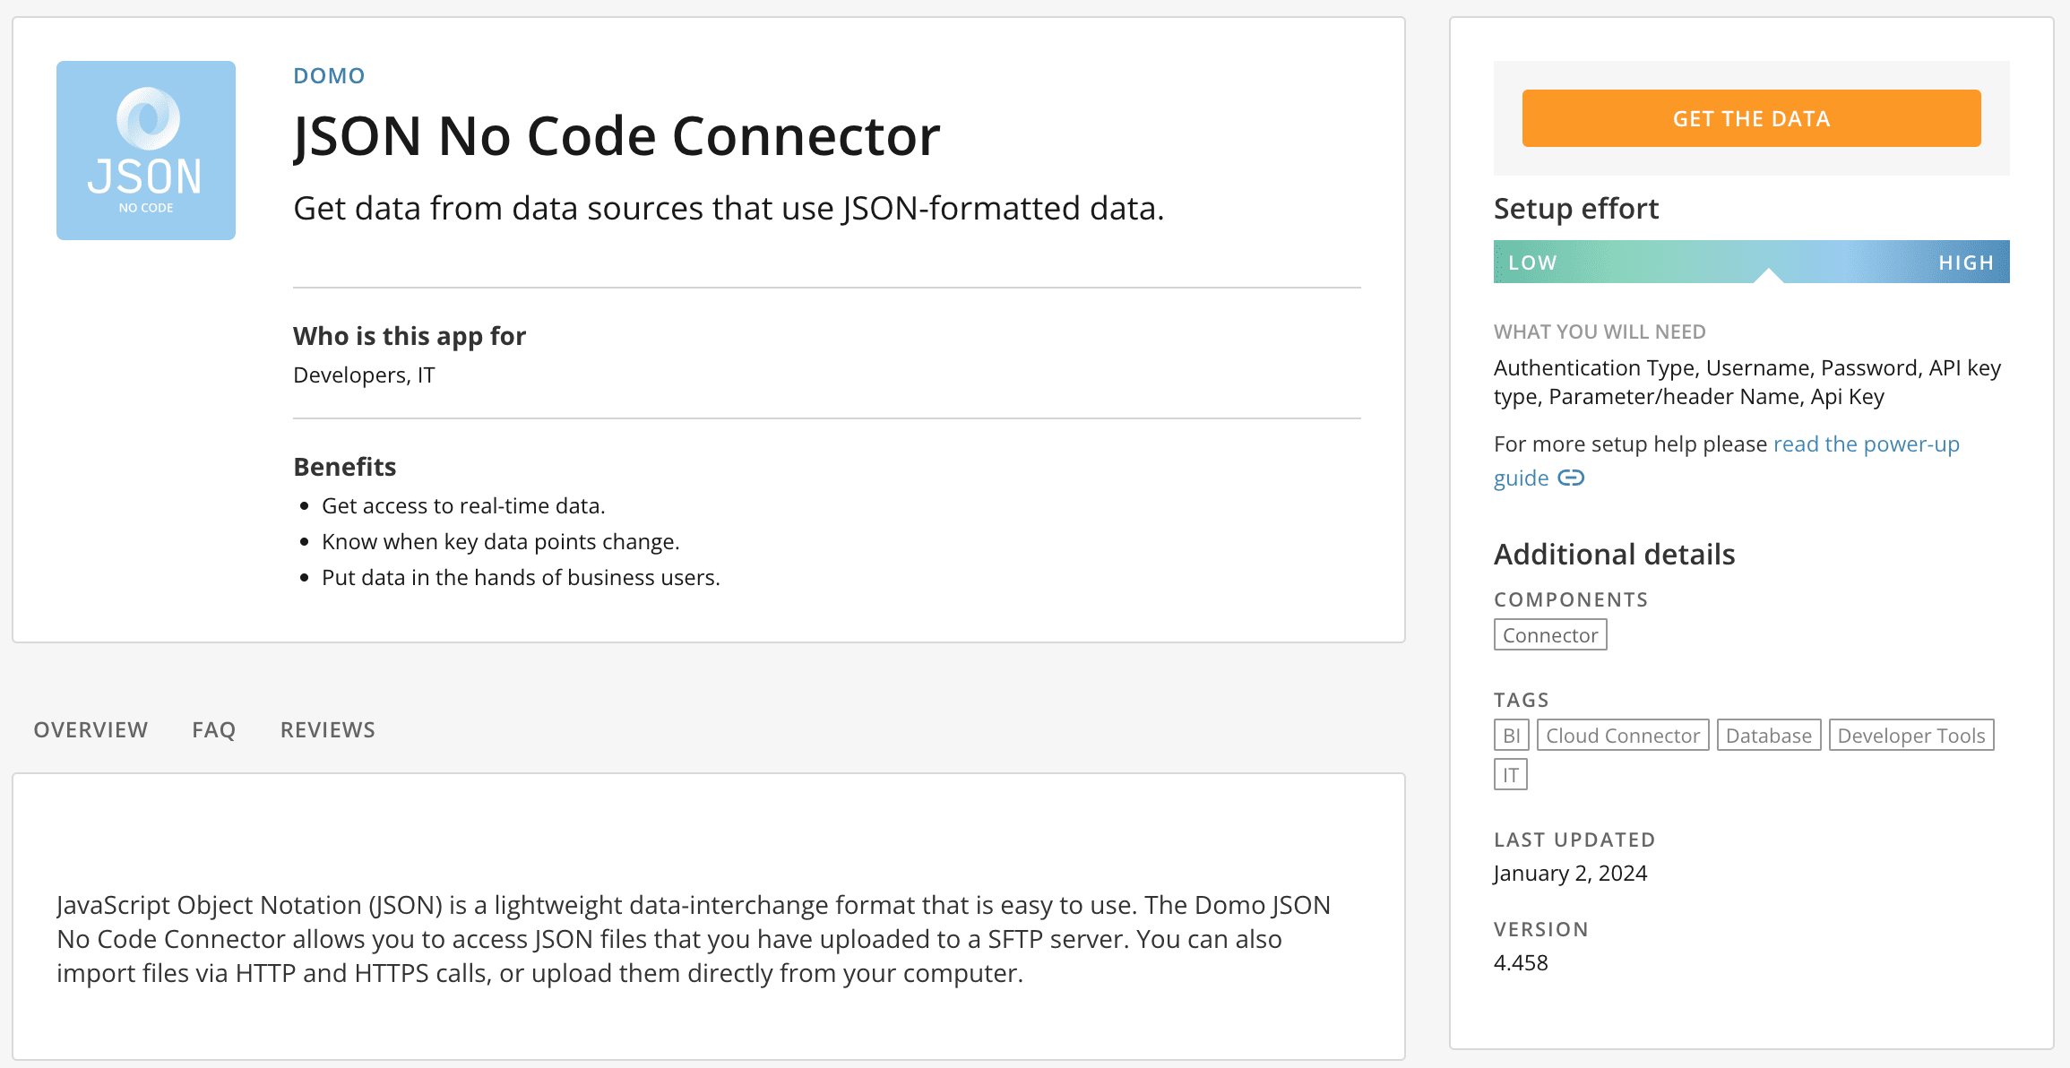Open the DOMO publisher link
Viewport: 2070px width, 1068px height.
(x=329, y=76)
